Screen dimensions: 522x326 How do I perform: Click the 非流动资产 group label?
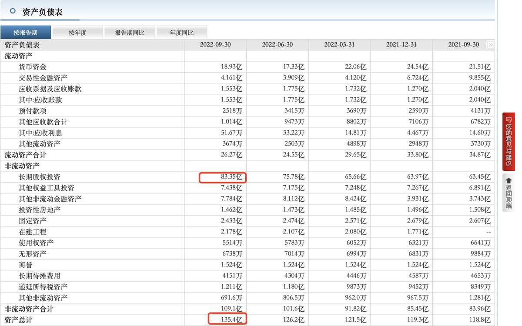point(22,166)
